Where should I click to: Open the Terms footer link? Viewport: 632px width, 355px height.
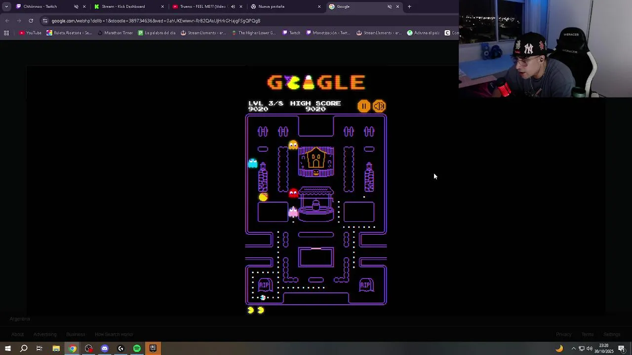588,334
